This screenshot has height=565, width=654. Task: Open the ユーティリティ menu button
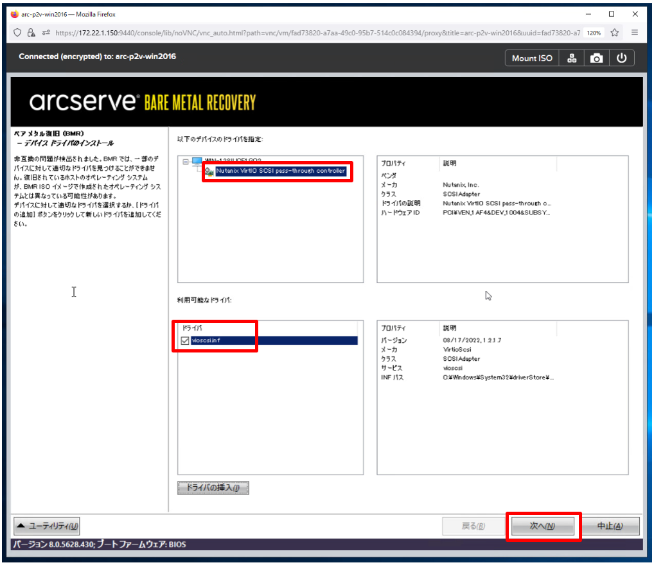click(x=47, y=526)
